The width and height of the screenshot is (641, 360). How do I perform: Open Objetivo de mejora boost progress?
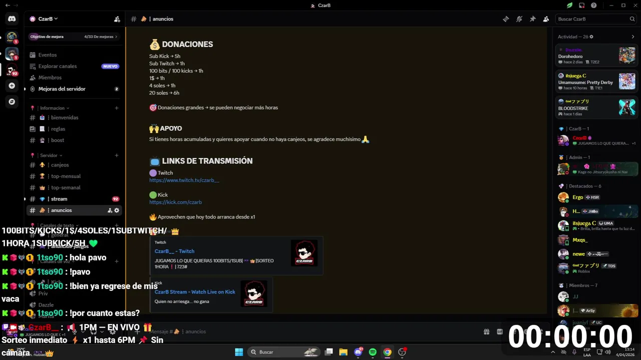tap(74, 36)
